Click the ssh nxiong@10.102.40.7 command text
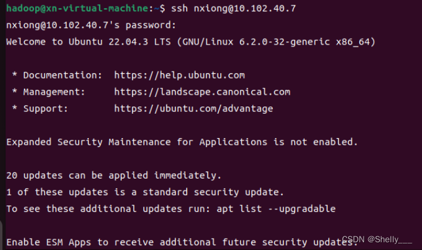This screenshot has height=250, width=422. [x=233, y=8]
